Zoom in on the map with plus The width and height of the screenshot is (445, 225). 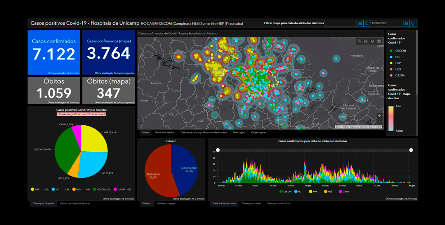tap(380, 115)
